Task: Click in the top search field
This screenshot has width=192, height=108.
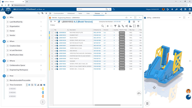Action: pyautogui.click(x=91, y=9)
